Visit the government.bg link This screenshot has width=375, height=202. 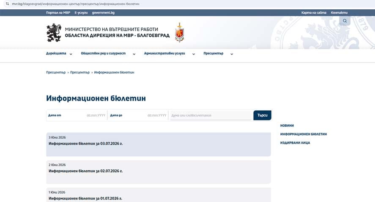[x=103, y=13]
